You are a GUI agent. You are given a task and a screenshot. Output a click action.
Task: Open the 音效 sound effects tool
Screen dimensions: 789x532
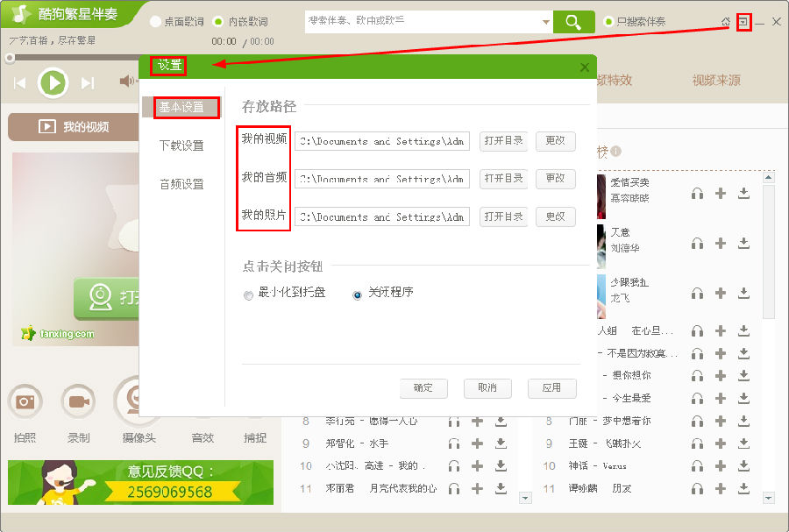point(202,402)
